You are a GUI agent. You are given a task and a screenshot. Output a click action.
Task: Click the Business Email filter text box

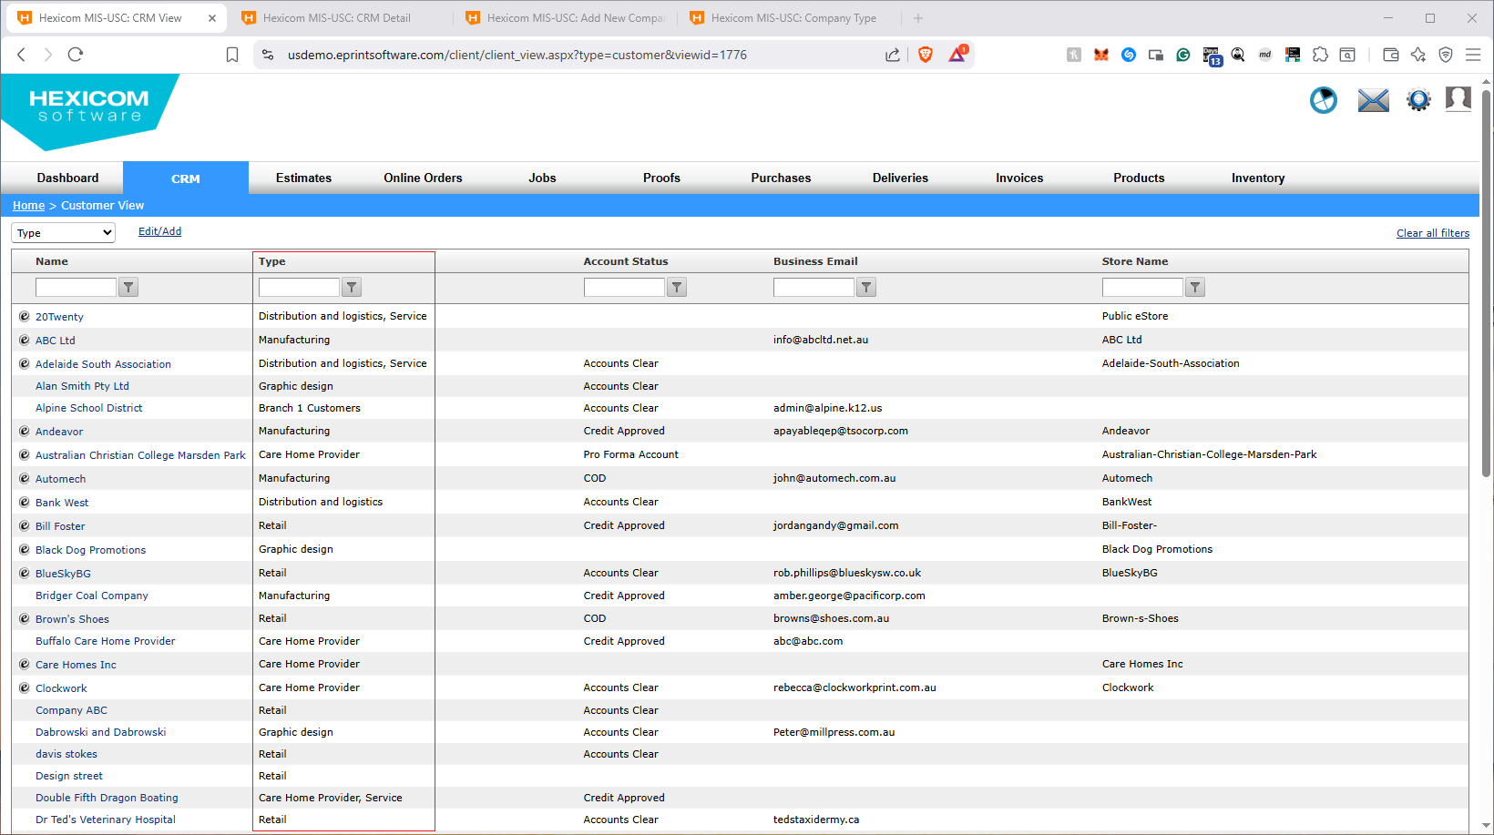(x=814, y=288)
